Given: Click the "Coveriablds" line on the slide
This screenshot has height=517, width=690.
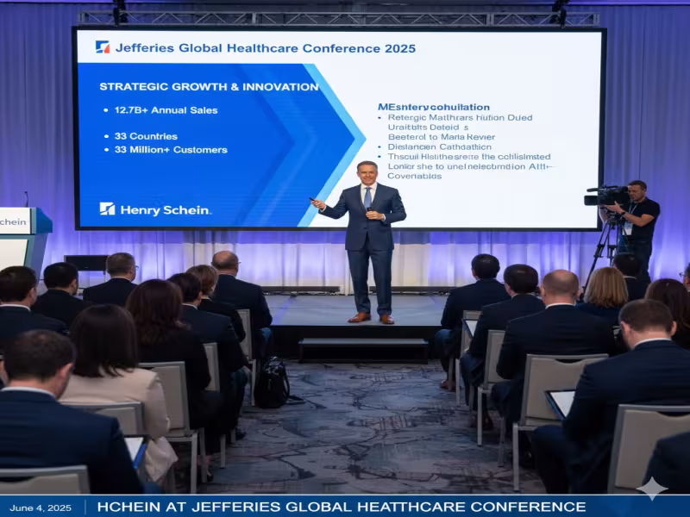Looking at the screenshot, I should coord(415,176).
